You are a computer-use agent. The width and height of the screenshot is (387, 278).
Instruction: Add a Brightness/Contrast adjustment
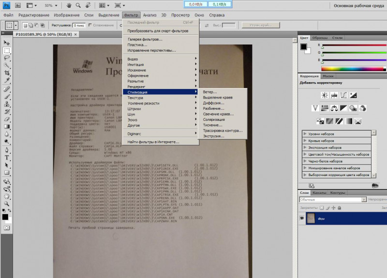325,95
